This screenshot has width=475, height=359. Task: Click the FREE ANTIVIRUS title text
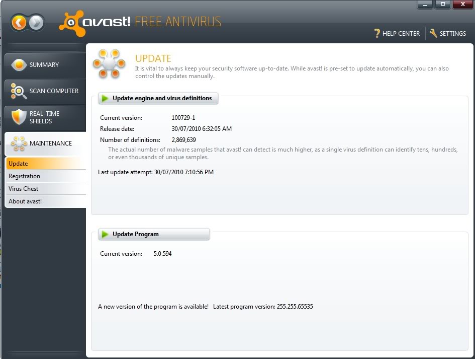point(178,22)
